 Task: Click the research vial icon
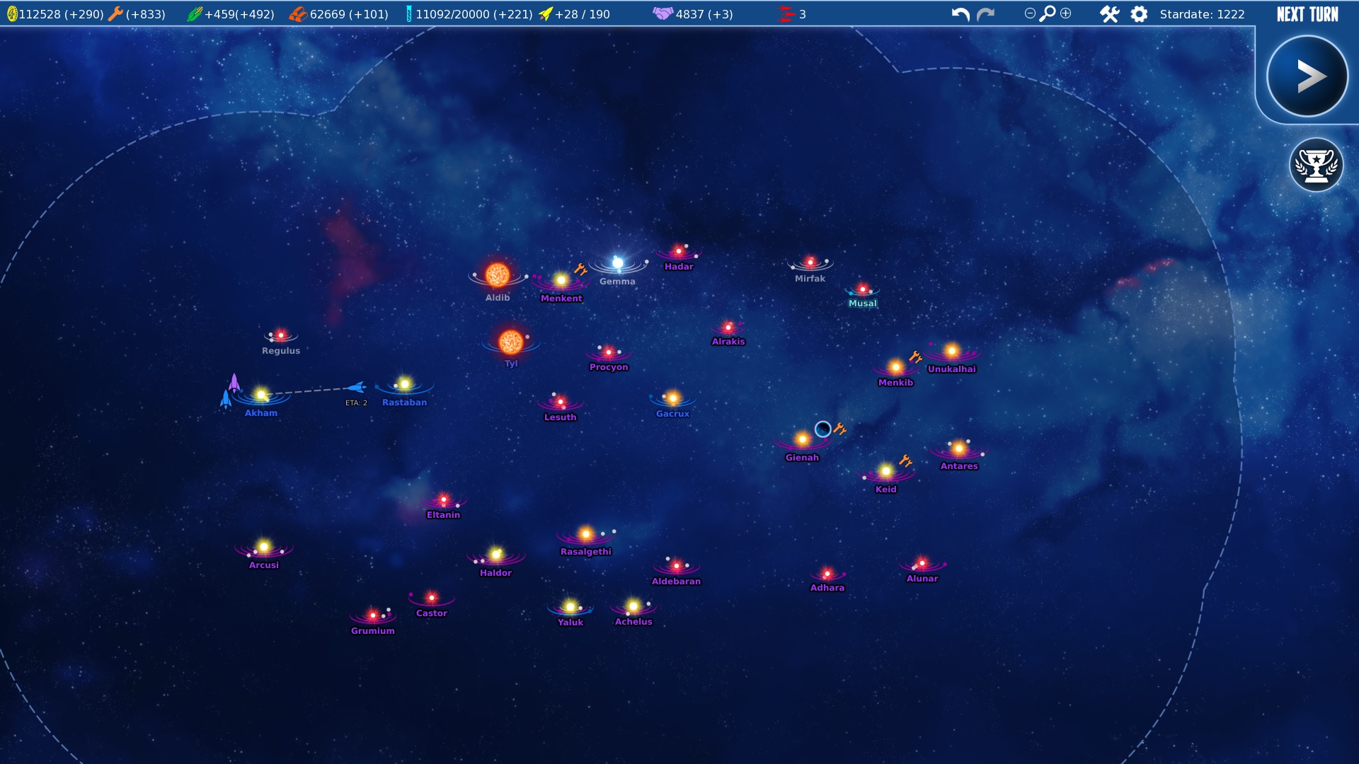click(x=408, y=14)
